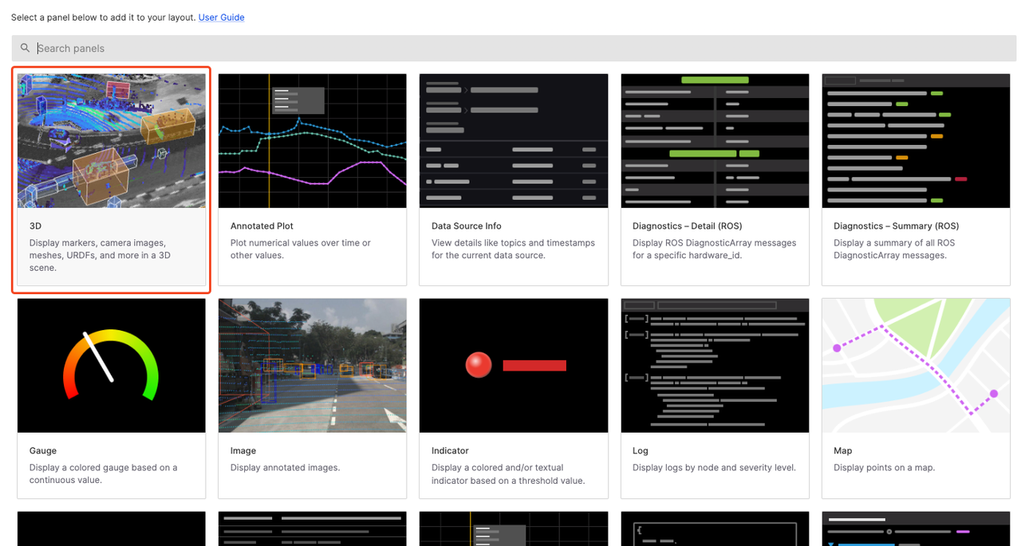Click the 3D panel title
The width and height of the screenshot is (1021, 546).
[35, 226]
